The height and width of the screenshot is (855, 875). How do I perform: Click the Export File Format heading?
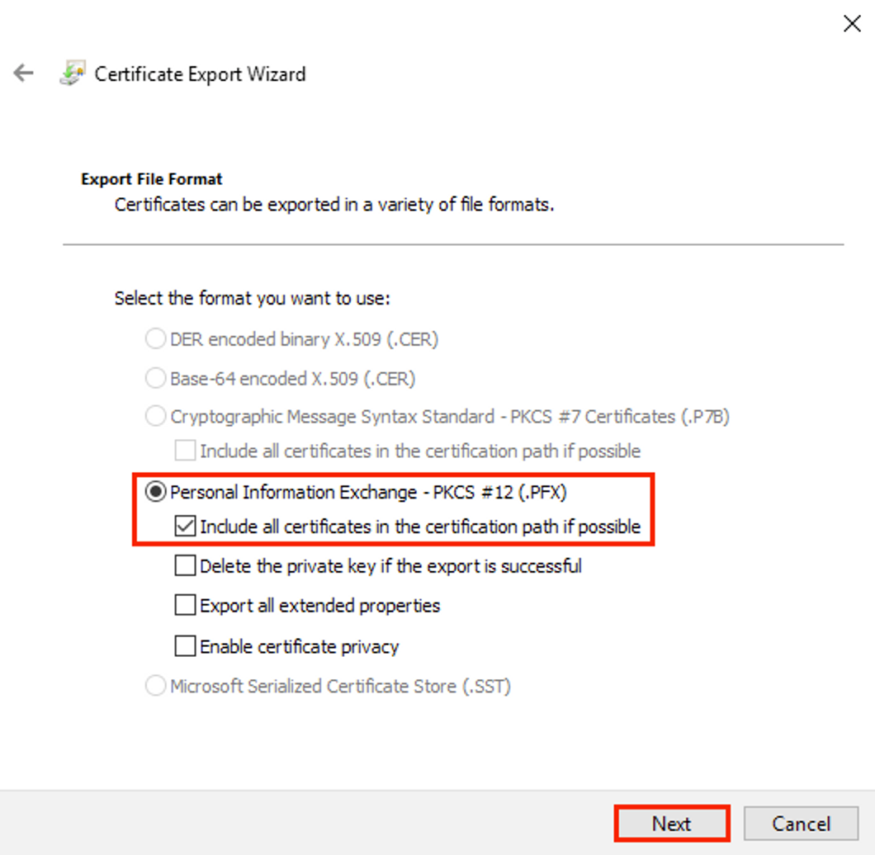[151, 179]
